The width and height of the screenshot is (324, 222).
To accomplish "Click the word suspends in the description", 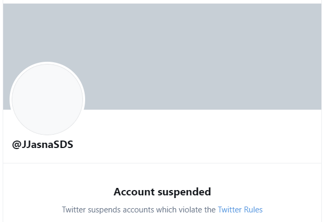I will (x=104, y=210).
